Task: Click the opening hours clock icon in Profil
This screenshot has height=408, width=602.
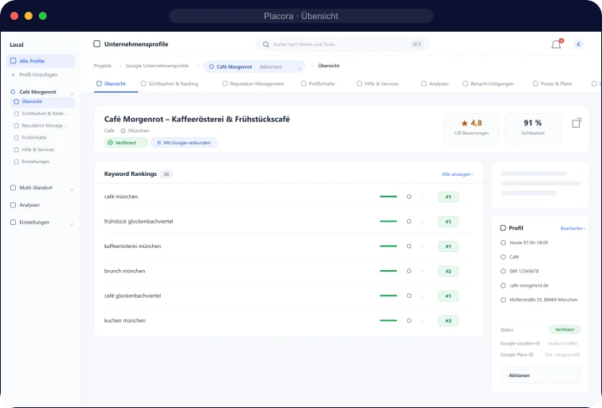Action: click(503, 242)
